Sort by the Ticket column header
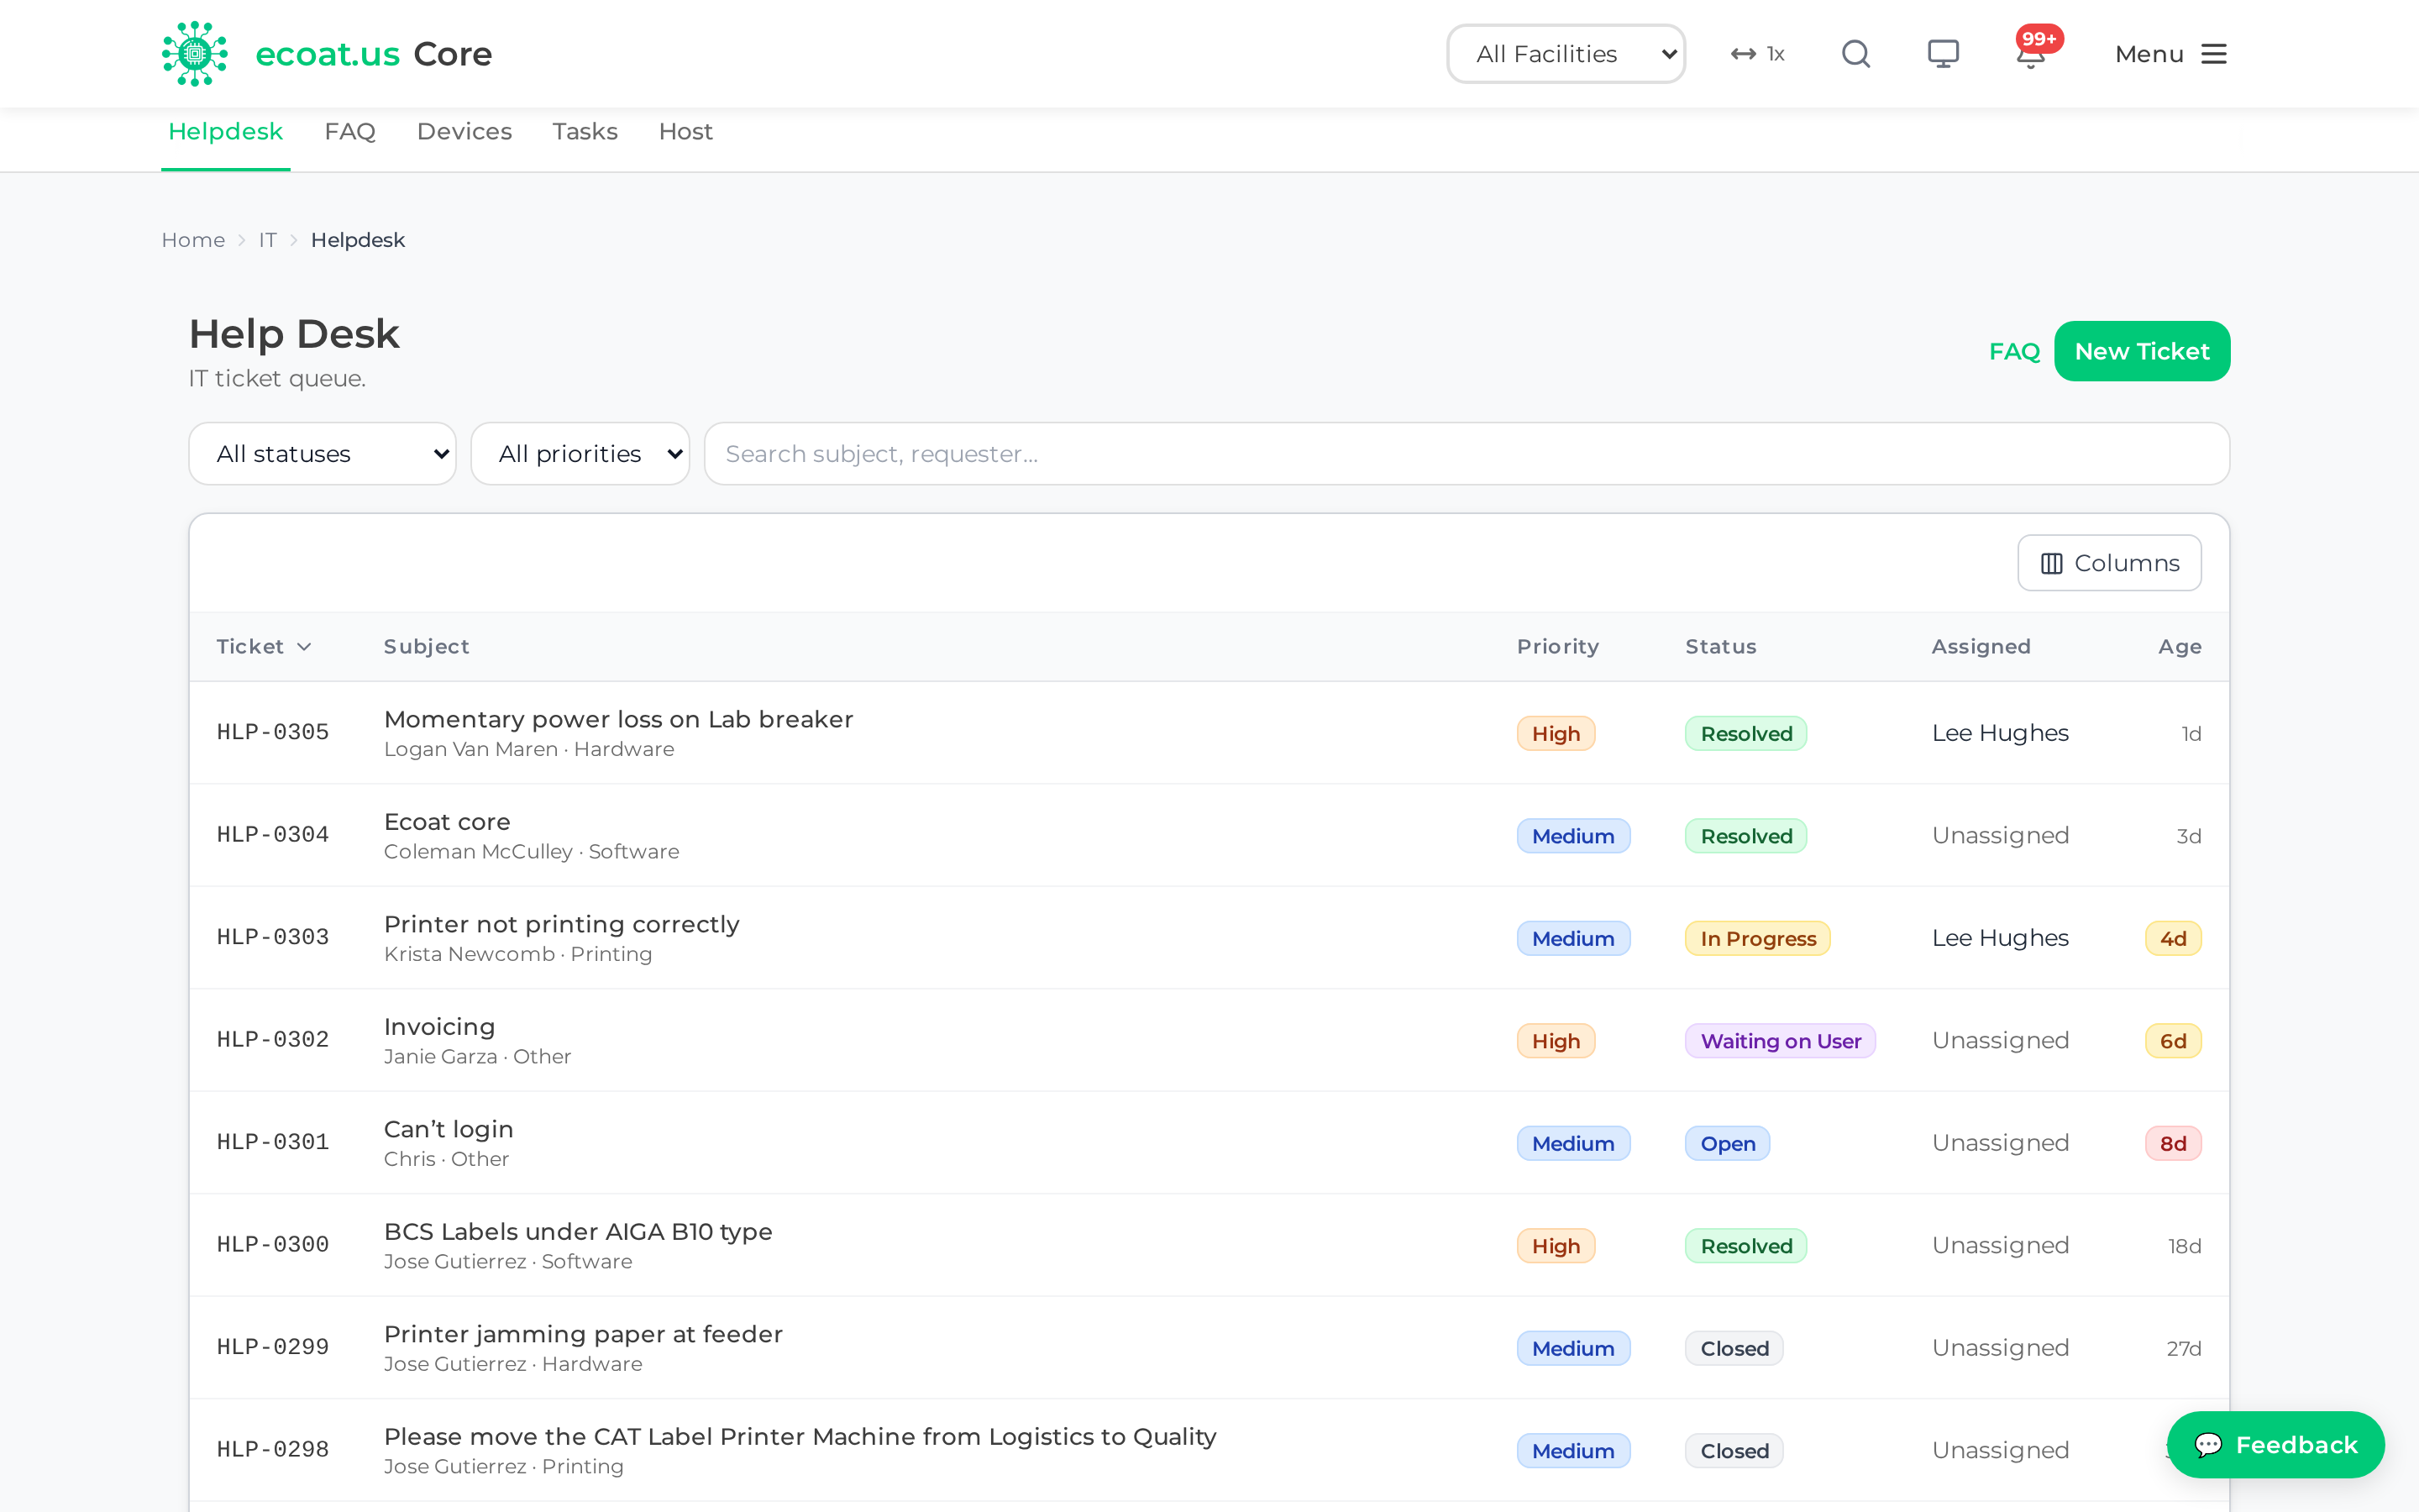 (264, 647)
